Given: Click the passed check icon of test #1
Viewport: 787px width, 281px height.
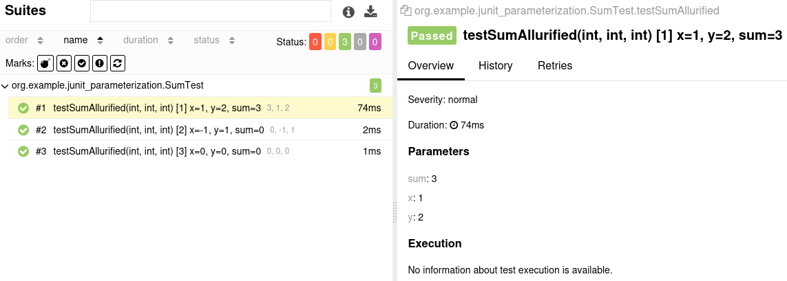Looking at the screenshot, I should pyautogui.click(x=23, y=108).
